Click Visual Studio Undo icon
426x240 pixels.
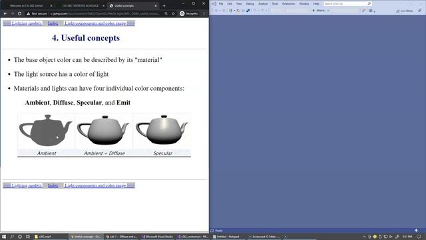254,11
